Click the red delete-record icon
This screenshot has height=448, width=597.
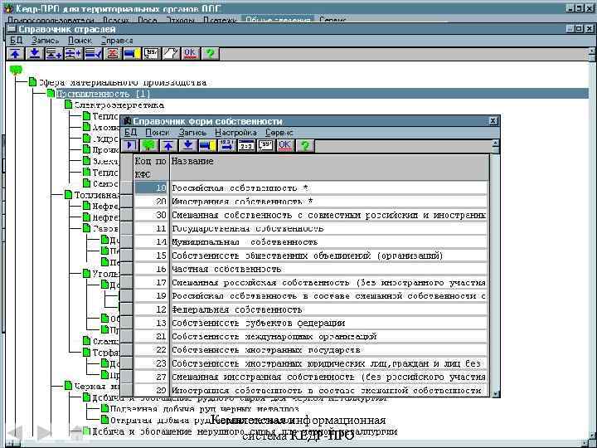point(112,54)
